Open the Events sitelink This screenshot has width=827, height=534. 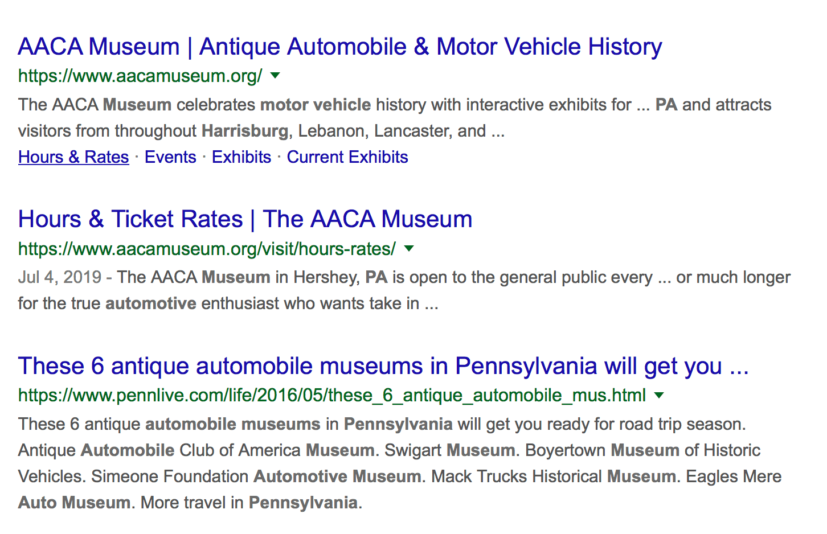click(170, 157)
